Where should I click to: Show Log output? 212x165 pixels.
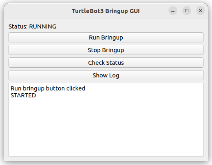click(106, 75)
